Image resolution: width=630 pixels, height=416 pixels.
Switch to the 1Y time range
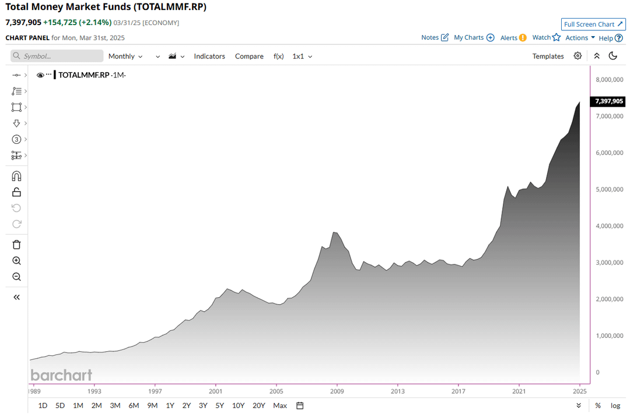coord(170,405)
